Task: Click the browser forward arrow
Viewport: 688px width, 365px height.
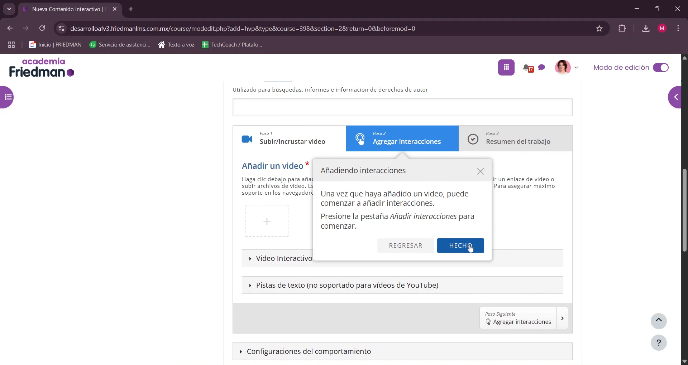Action: (26, 28)
